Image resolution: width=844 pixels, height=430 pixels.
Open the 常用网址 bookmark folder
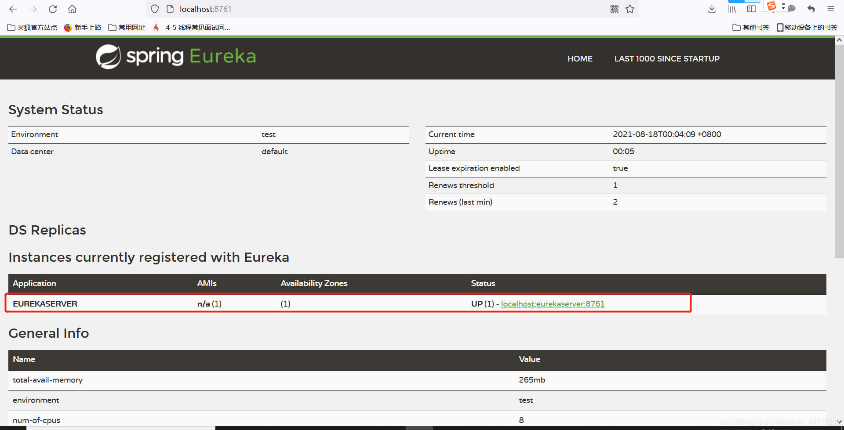(x=127, y=28)
